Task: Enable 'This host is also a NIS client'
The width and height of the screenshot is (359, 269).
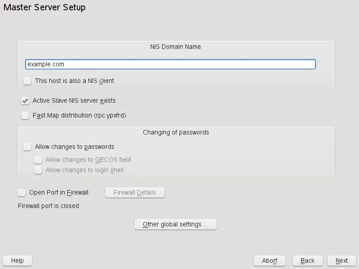Action: [x=27, y=81]
